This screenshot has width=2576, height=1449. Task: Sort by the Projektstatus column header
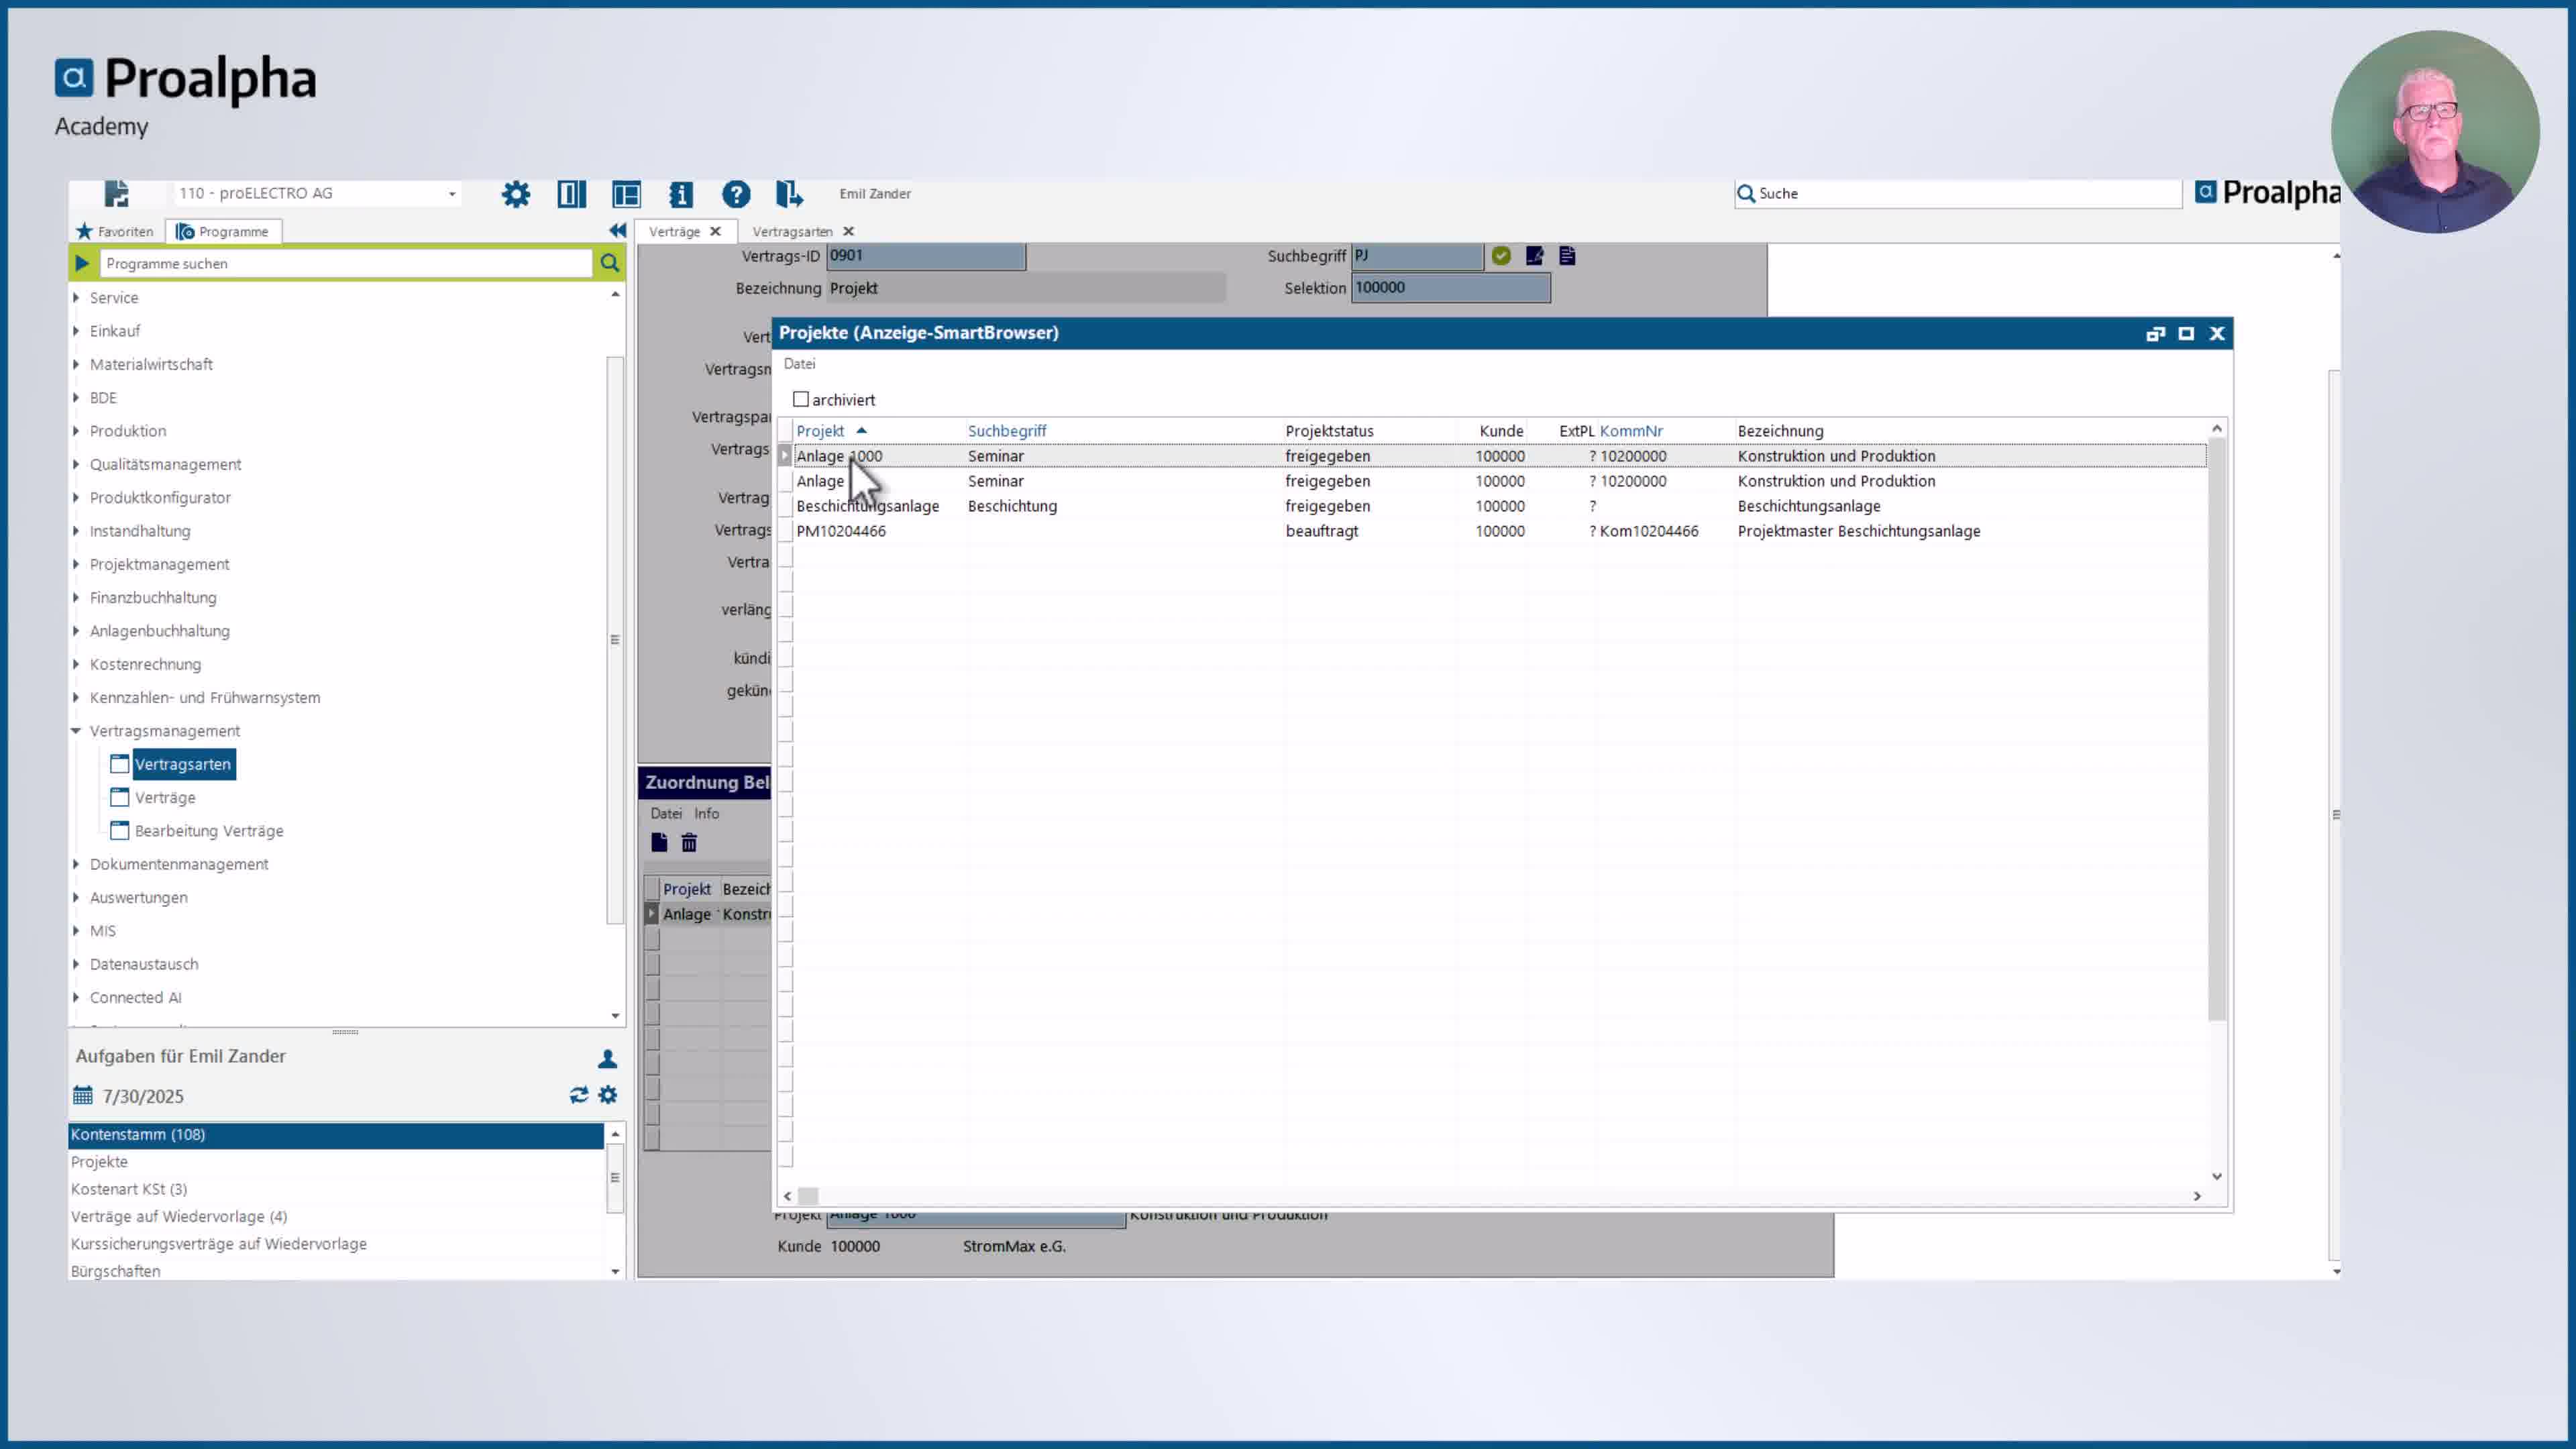1329,430
